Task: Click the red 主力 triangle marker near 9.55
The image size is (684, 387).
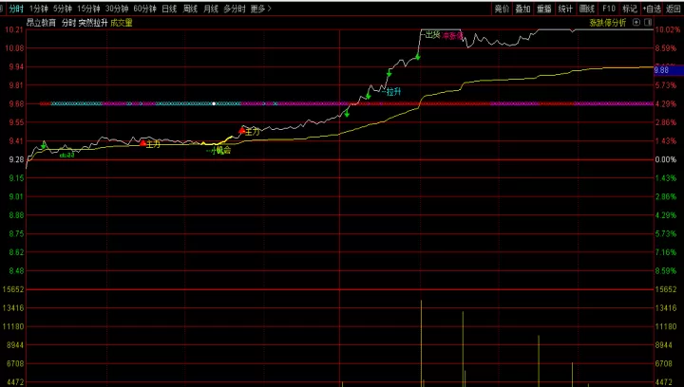Action: (241, 130)
